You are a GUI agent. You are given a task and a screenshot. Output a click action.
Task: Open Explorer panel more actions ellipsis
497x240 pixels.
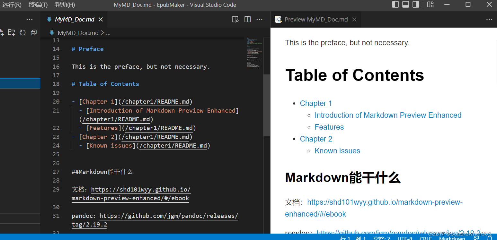tap(30, 20)
